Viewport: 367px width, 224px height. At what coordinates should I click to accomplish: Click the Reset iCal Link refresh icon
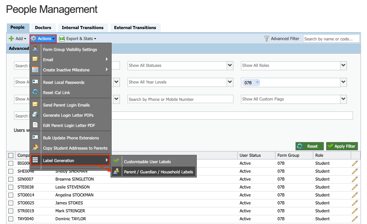point(35,92)
